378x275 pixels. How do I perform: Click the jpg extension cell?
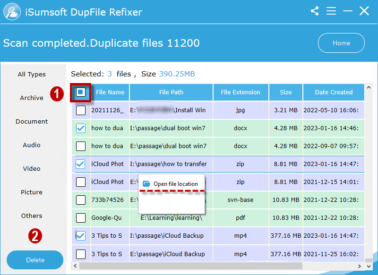click(x=241, y=110)
